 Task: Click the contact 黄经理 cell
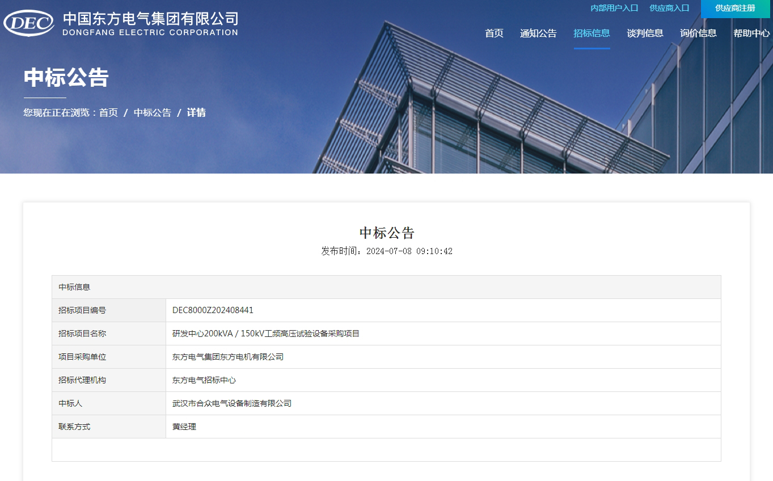(x=184, y=427)
